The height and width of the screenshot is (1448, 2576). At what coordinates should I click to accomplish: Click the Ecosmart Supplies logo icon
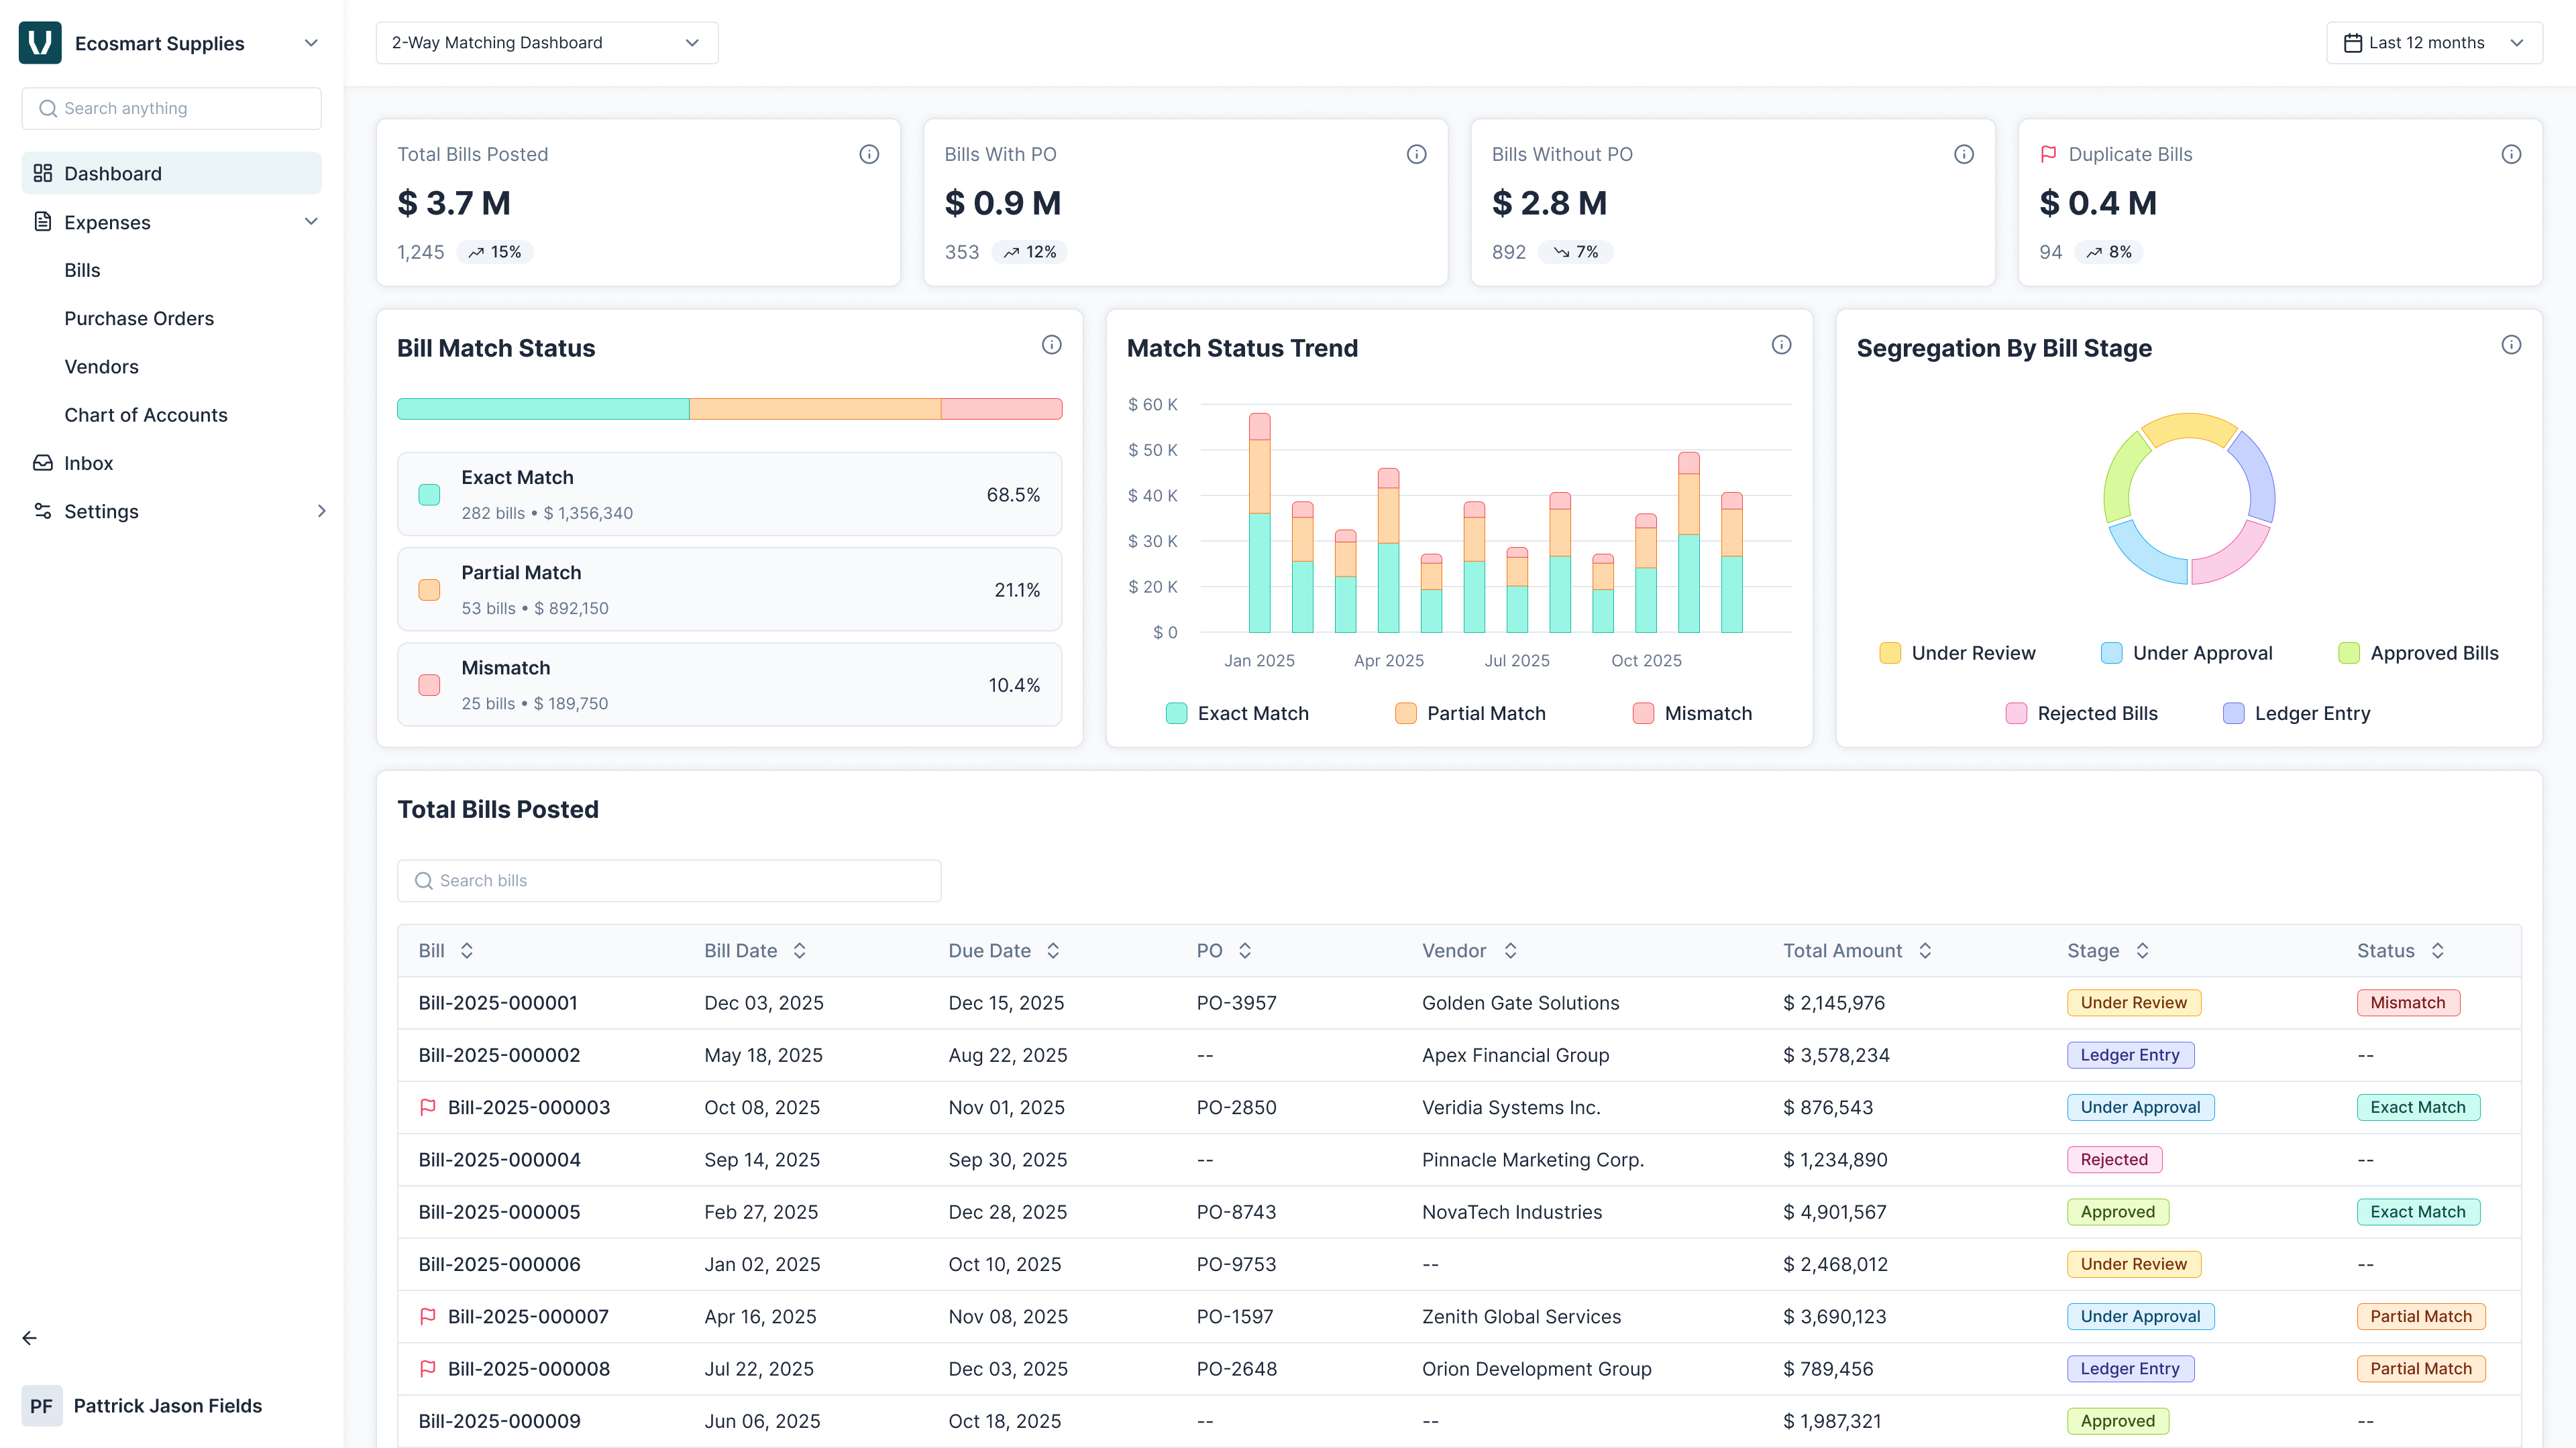point(40,43)
